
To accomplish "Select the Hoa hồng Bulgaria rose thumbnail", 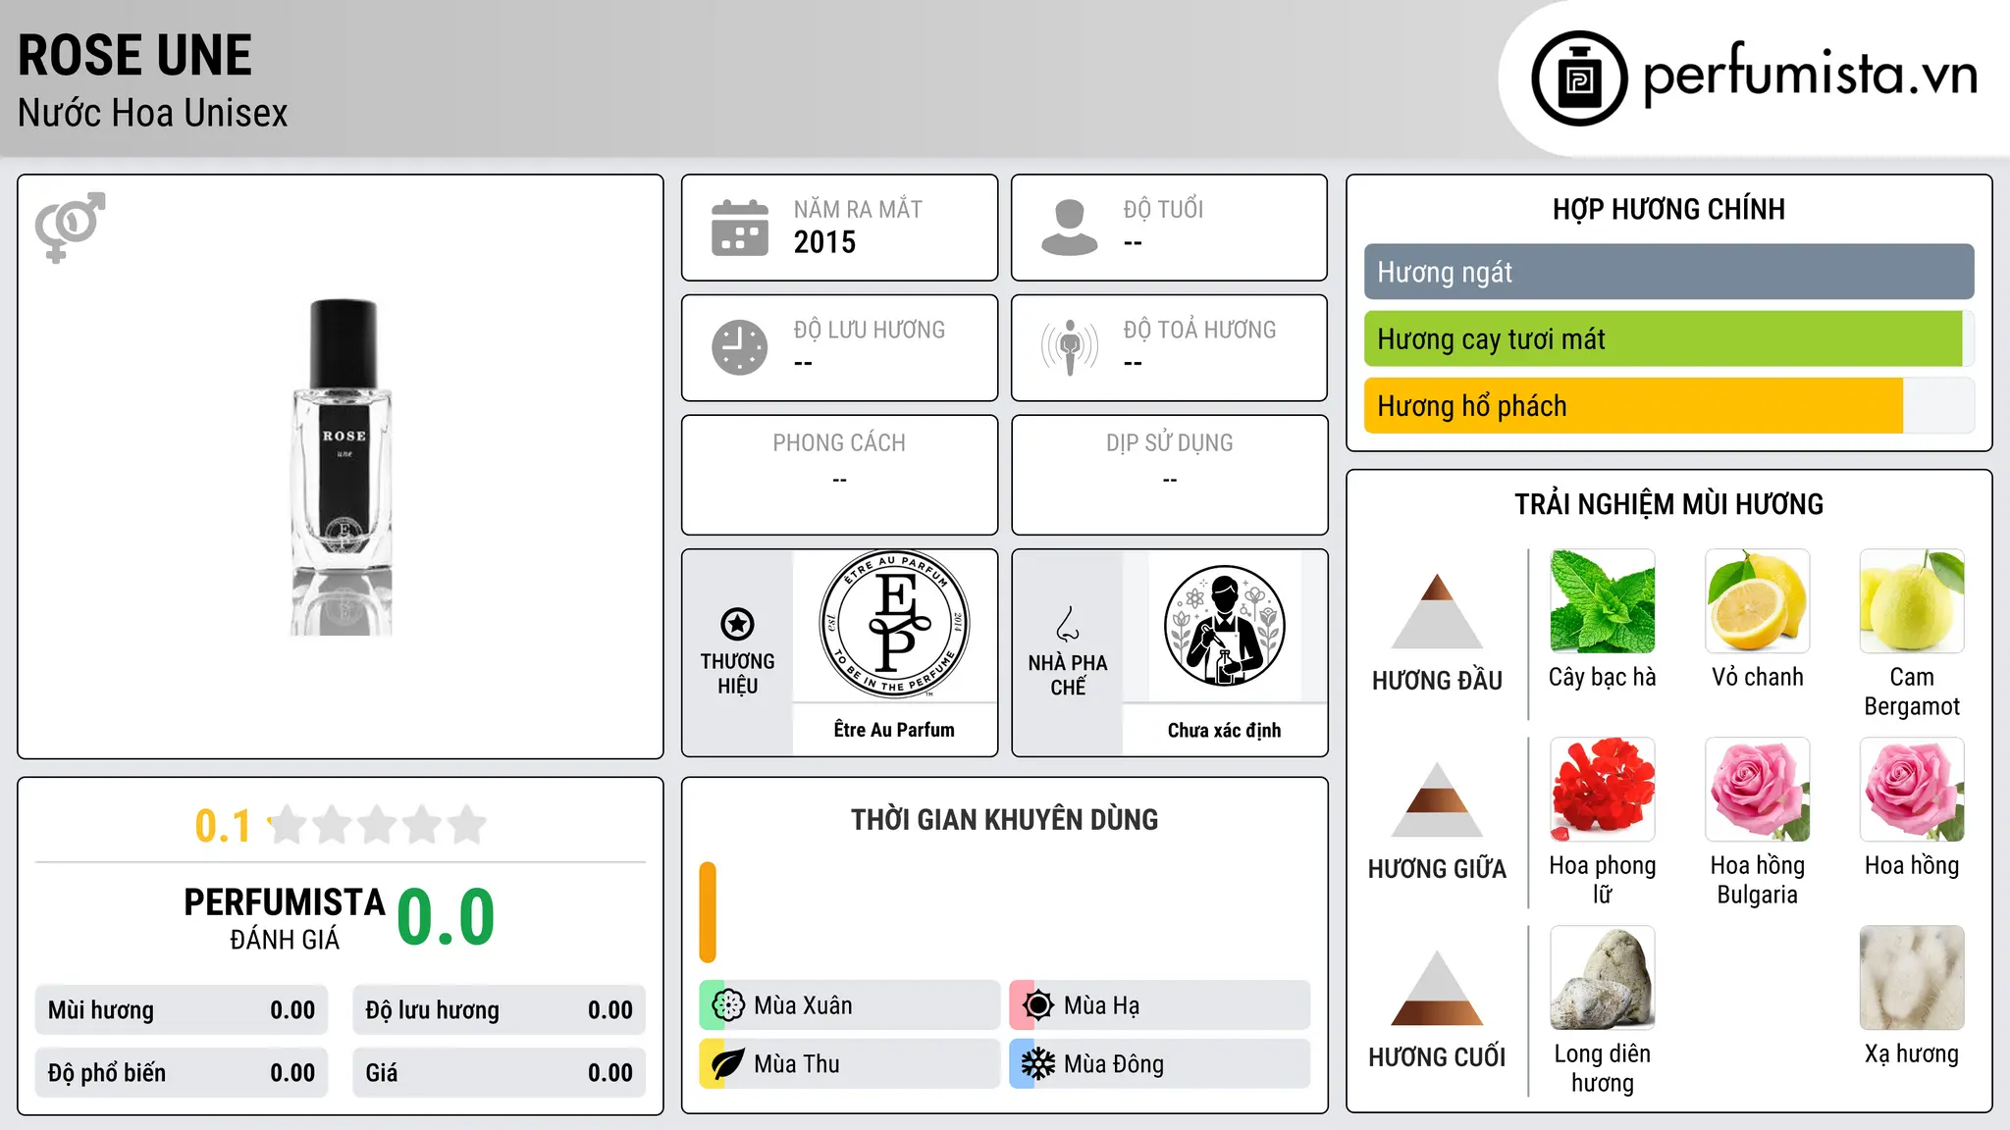I will (1758, 790).
